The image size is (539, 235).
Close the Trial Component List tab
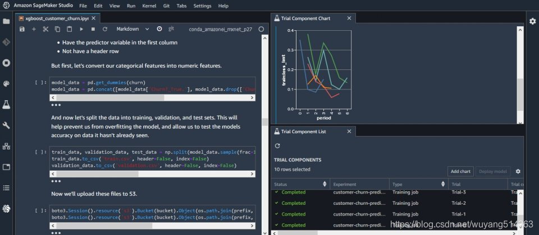coord(349,131)
